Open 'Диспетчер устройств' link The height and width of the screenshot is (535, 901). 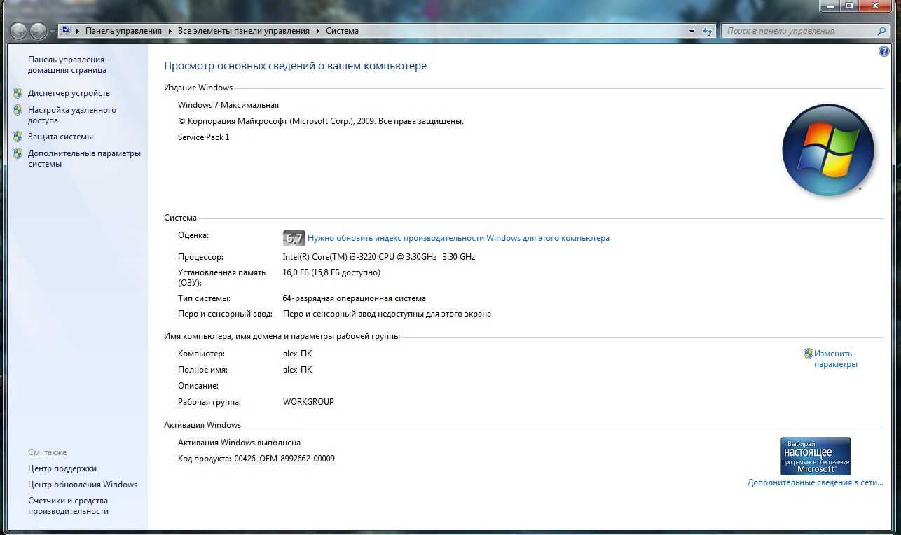(x=69, y=93)
